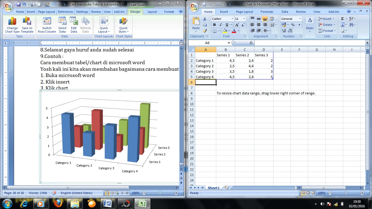Toggle Underline formatting in Excel
Viewport: 372px width, 209px height.
point(226,24)
